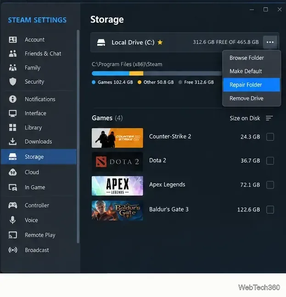
Task: Click the blue Games segment of storage bar
Action: 111,73
